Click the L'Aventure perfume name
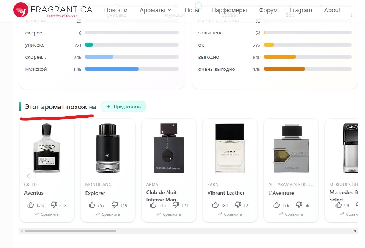 pyautogui.click(x=281, y=193)
